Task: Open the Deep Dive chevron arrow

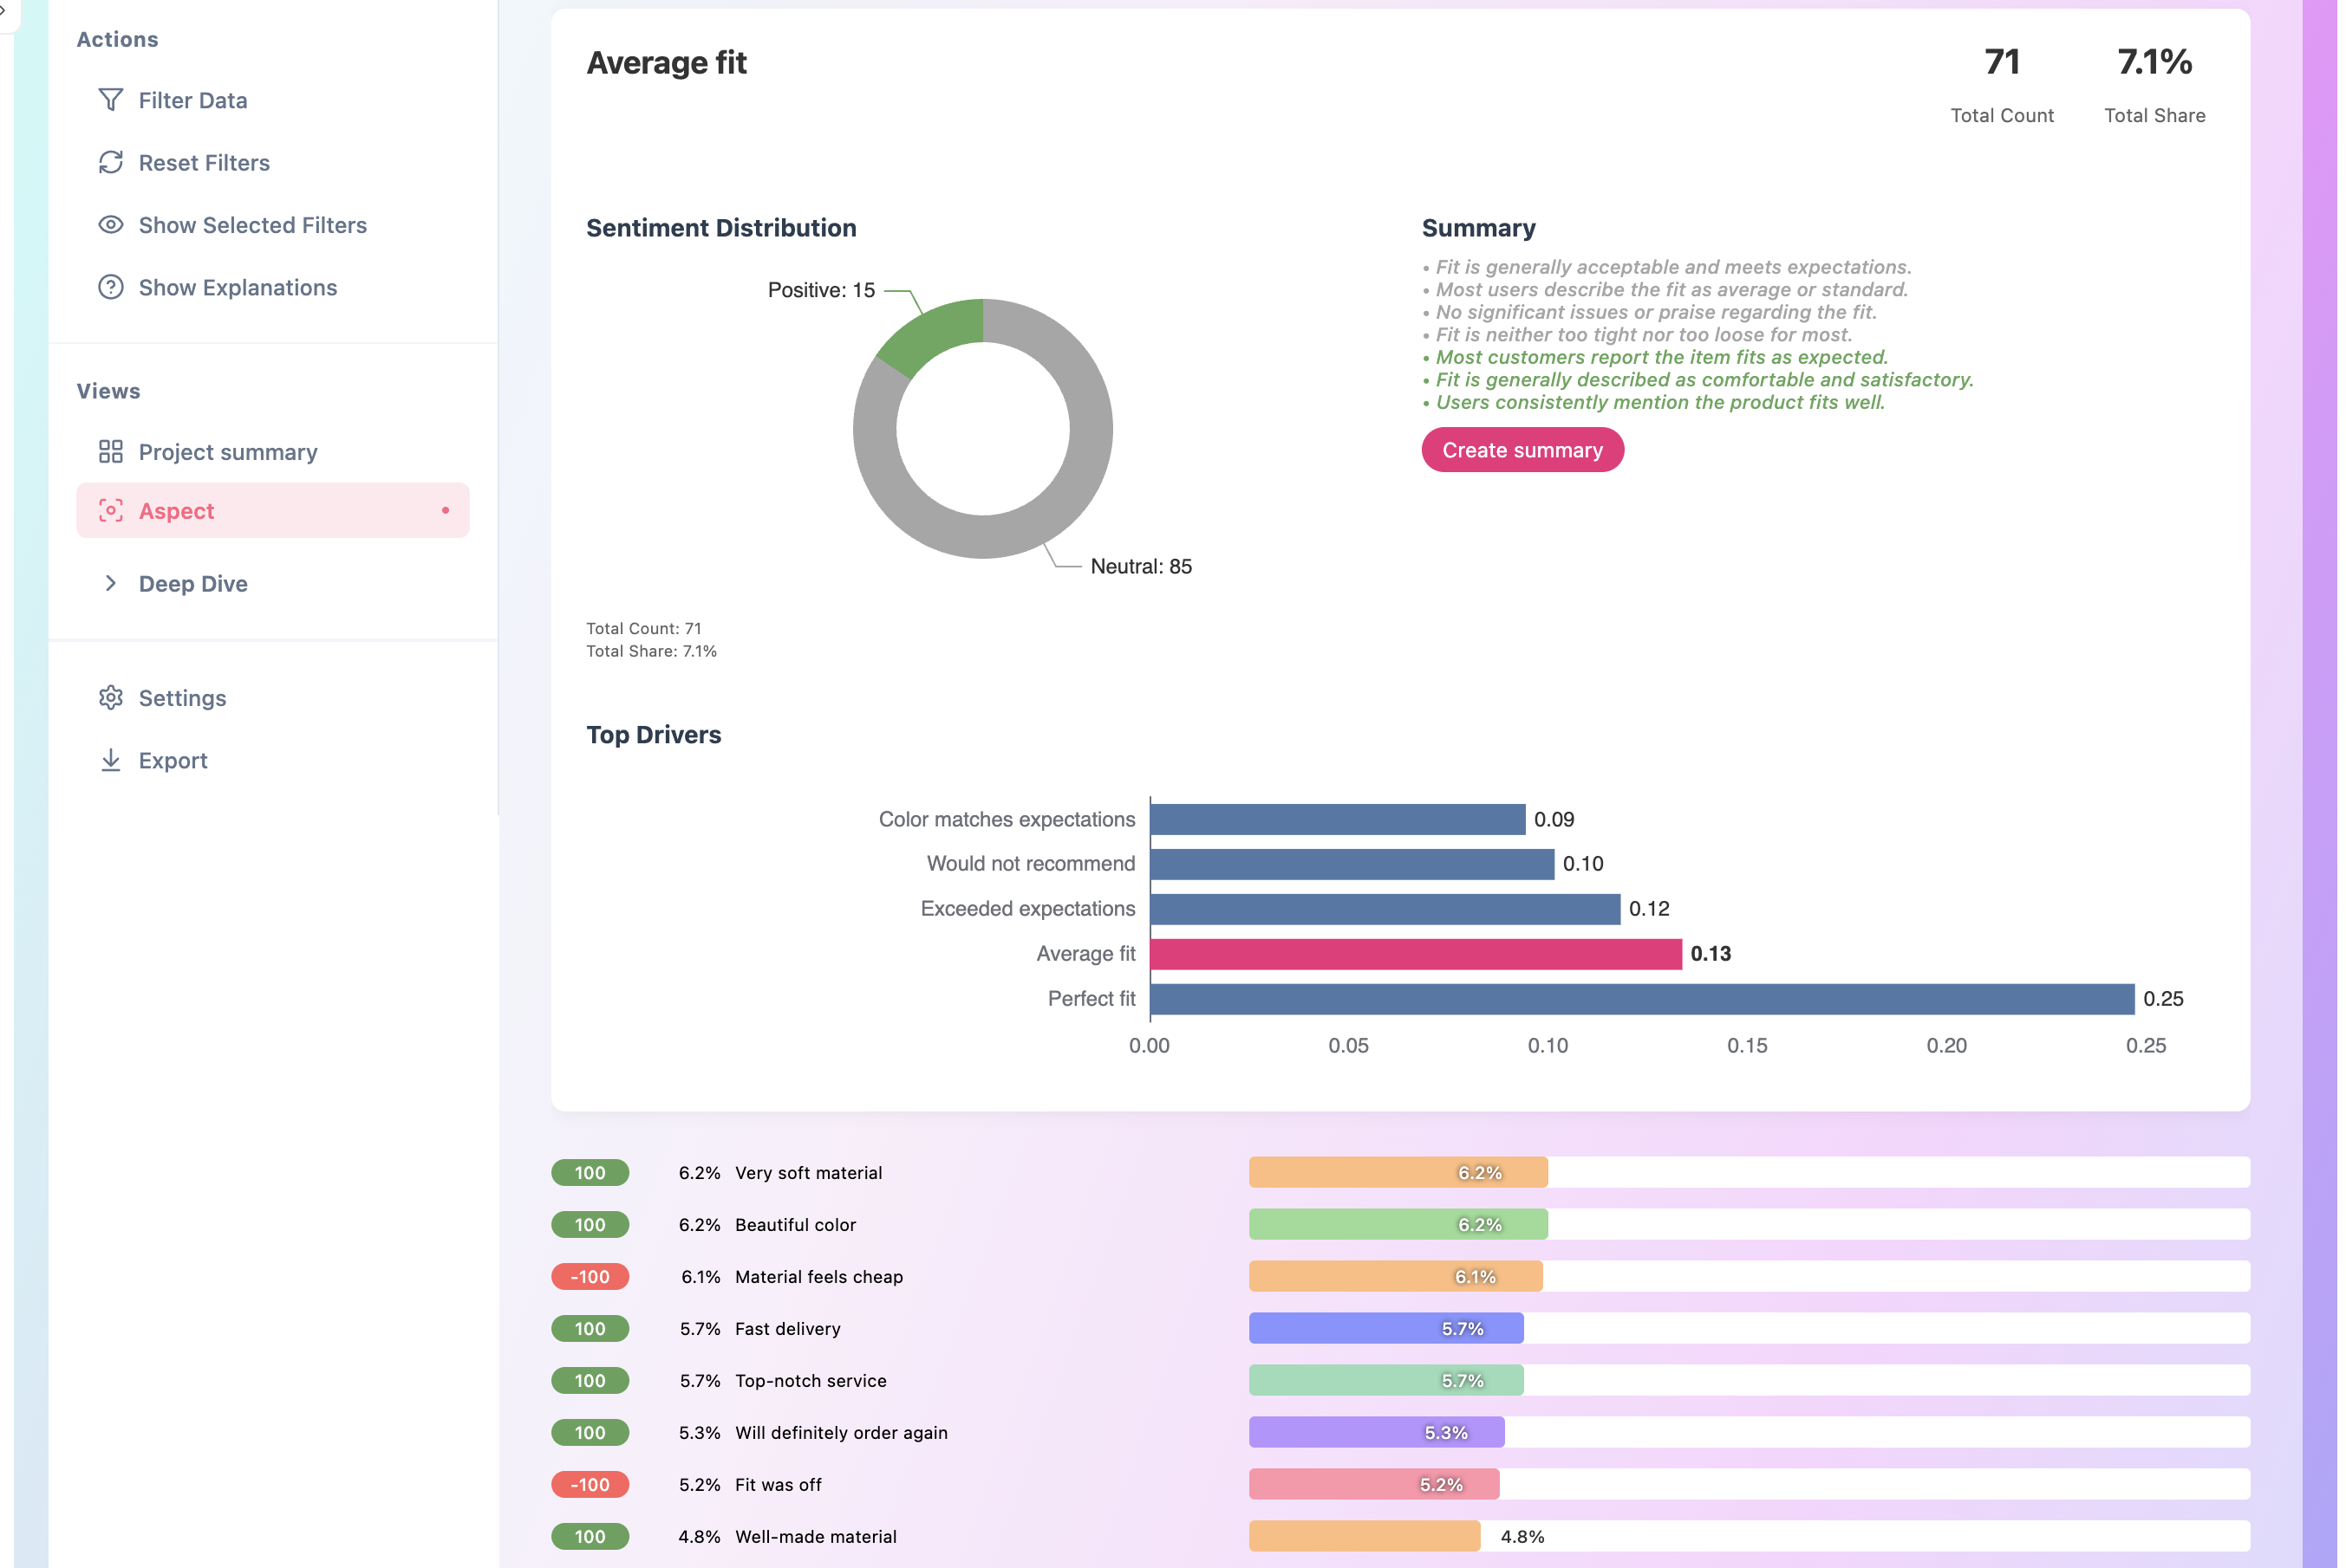Action: pyautogui.click(x=111, y=583)
